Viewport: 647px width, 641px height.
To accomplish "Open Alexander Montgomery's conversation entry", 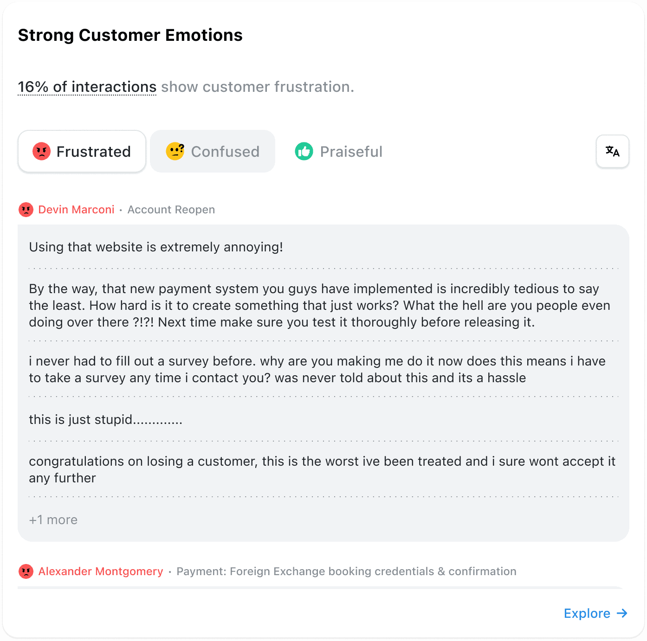I will coord(100,571).
